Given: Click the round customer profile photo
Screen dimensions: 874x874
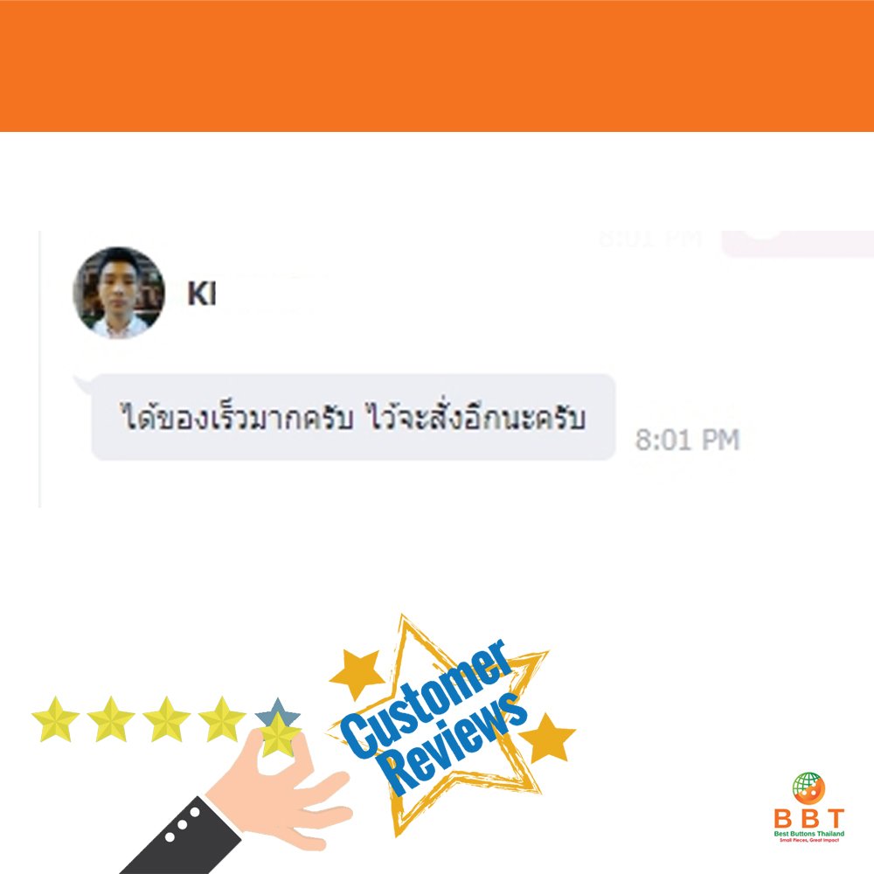Looking at the screenshot, I should [x=119, y=293].
